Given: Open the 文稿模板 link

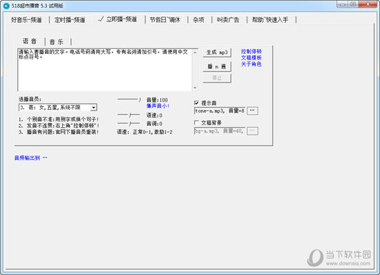Looking at the screenshot, I should pyautogui.click(x=251, y=57).
